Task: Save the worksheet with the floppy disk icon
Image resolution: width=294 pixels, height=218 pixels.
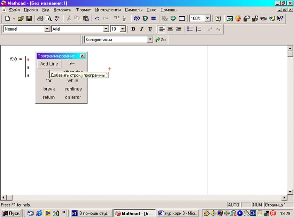Action: tap(29, 19)
